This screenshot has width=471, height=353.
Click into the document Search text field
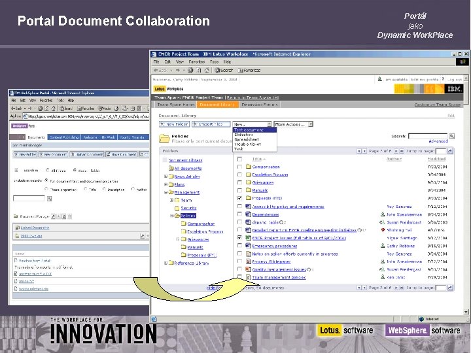click(x=428, y=136)
